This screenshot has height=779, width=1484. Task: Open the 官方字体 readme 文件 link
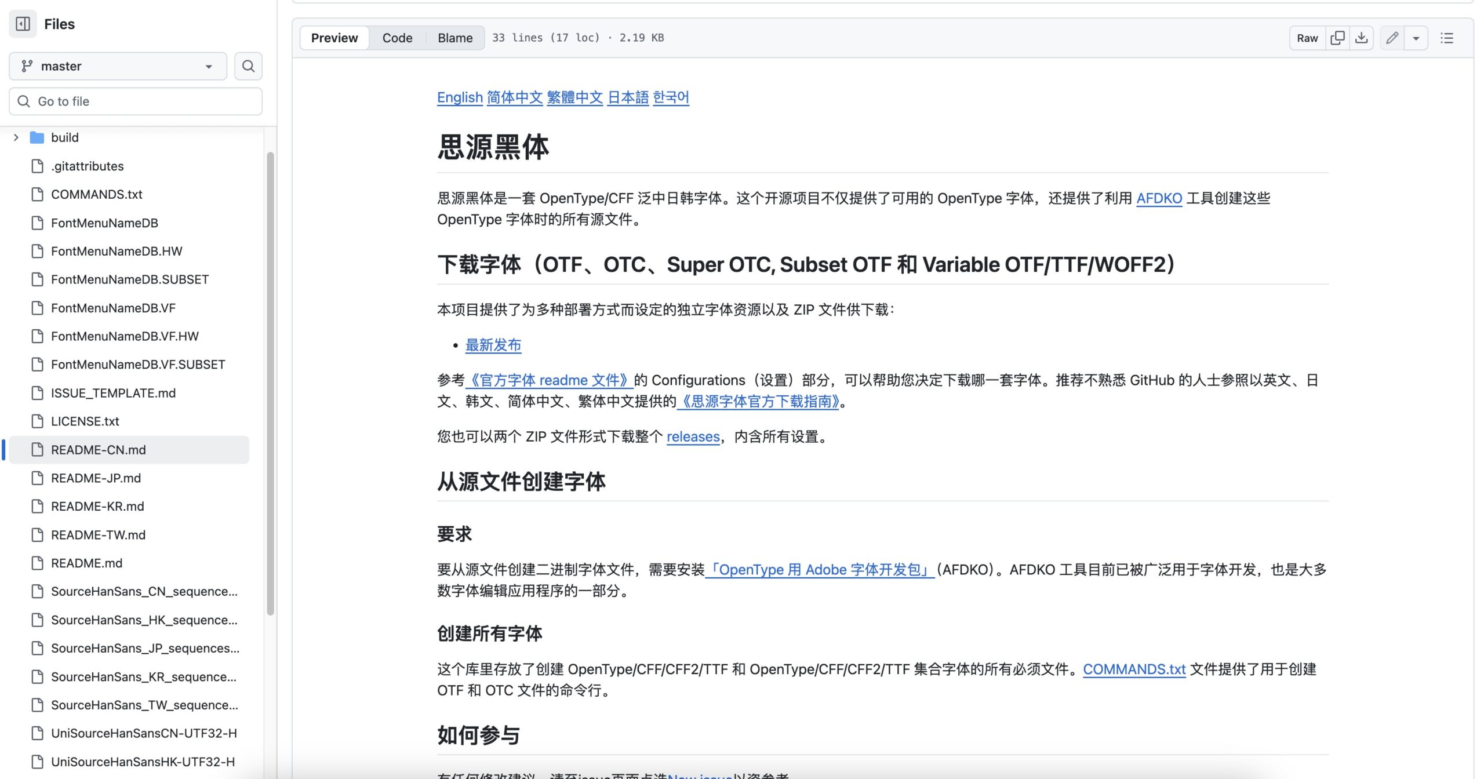pyautogui.click(x=549, y=380)
